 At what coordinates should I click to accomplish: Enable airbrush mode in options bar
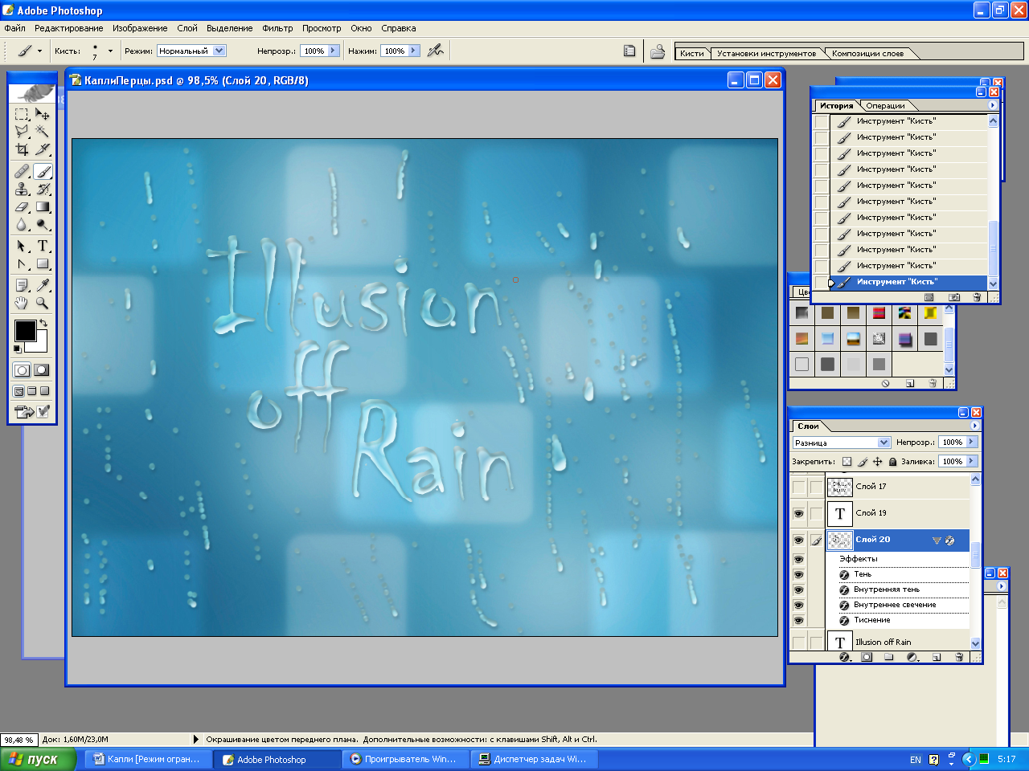pos(436,51)
